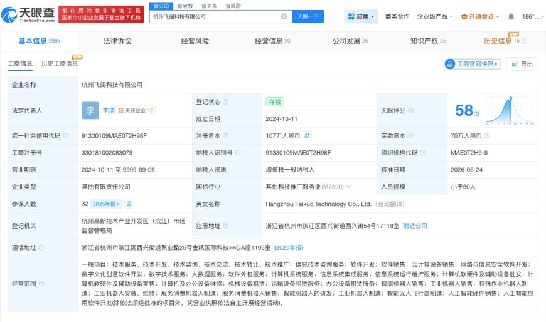Open the 开通会员 dropdown

coord(480,16)
